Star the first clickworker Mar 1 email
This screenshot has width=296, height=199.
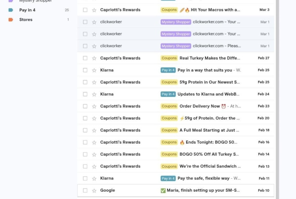[x=94, y=22]
